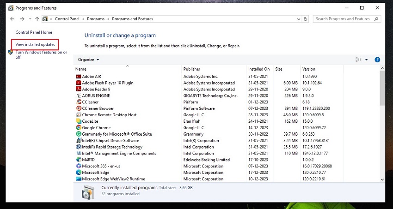Expand the address bar history dropdown

click(x=299, y=19)
